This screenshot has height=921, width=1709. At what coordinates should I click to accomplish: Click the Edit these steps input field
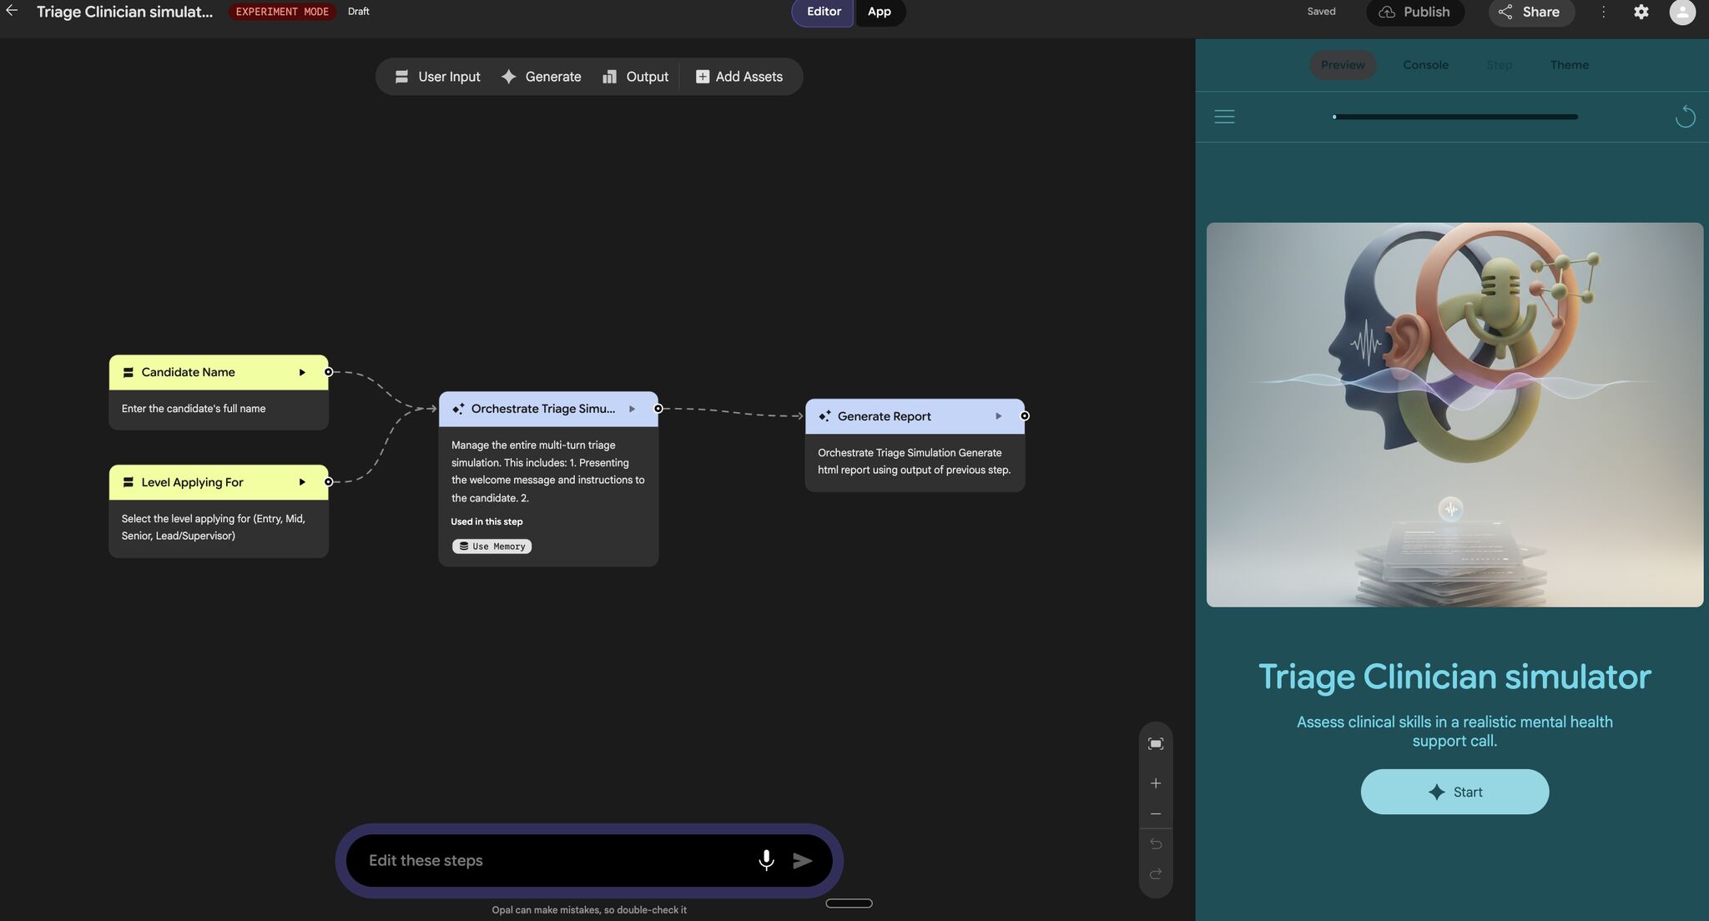tap(551, 860)
